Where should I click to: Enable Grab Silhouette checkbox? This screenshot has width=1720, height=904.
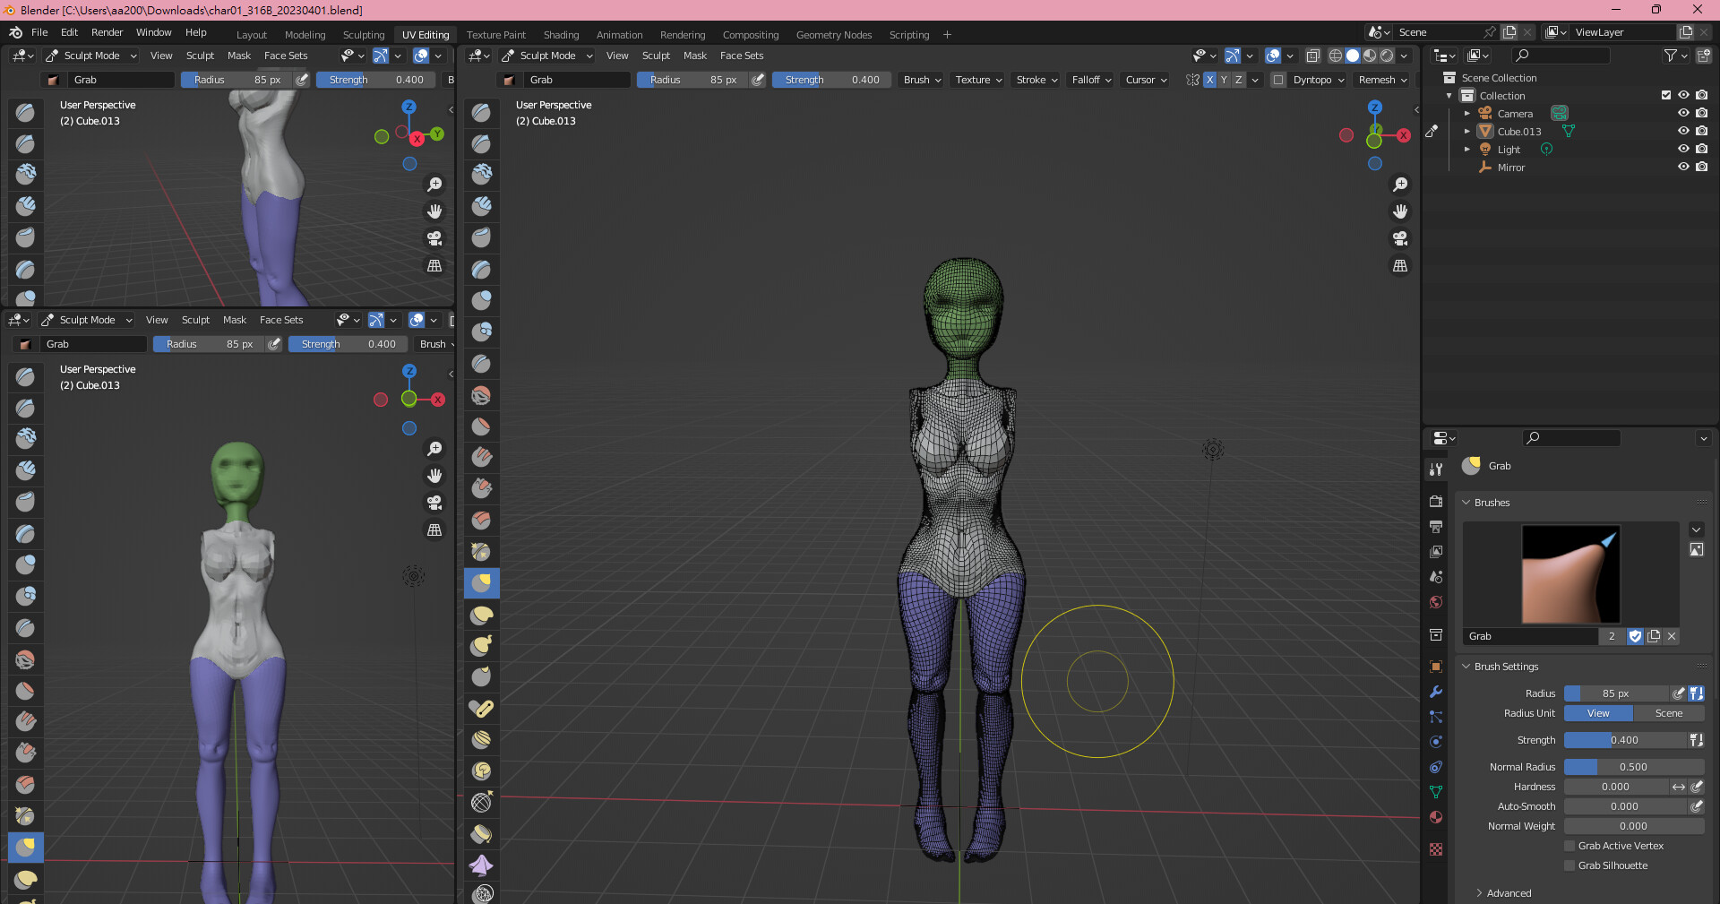click(x=1569, y=865)
